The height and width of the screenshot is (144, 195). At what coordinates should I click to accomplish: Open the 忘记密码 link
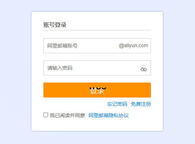pos(117,104)
